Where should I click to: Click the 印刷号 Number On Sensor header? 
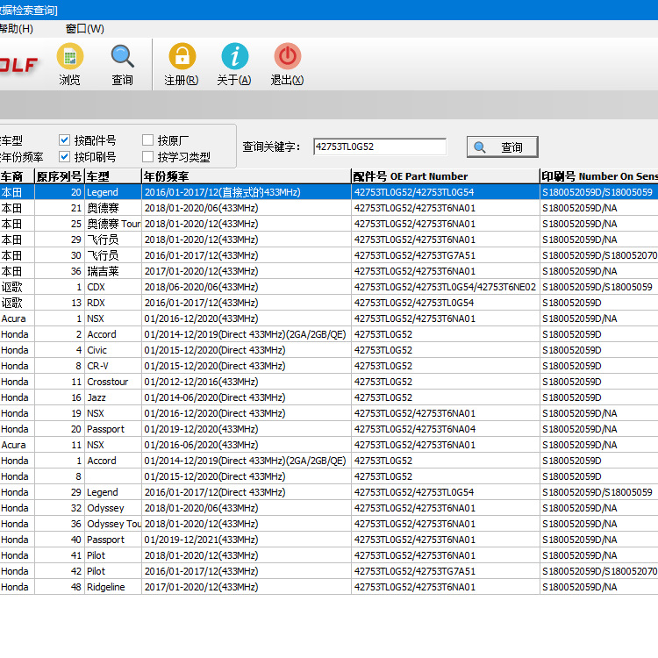tap(598, 176)
